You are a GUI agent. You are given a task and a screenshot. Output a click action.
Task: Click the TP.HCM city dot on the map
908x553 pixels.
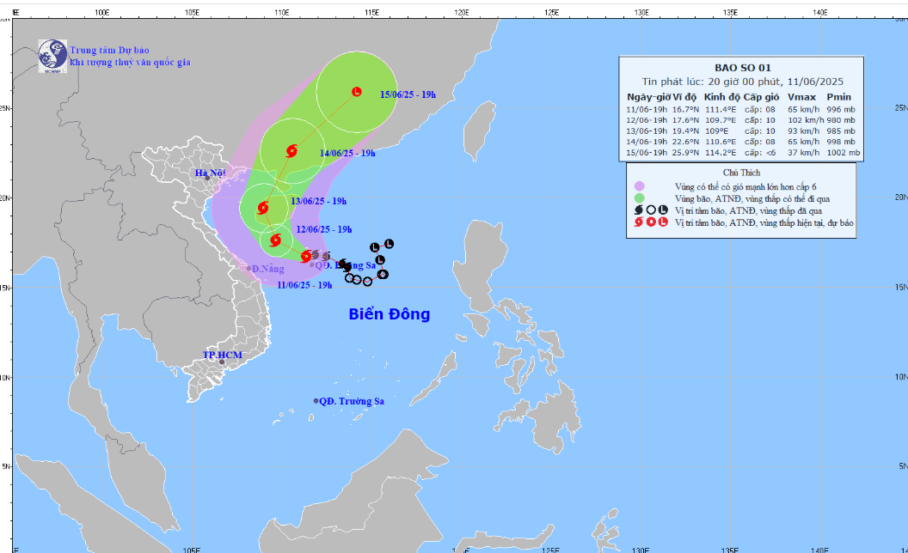click(222, 362)
